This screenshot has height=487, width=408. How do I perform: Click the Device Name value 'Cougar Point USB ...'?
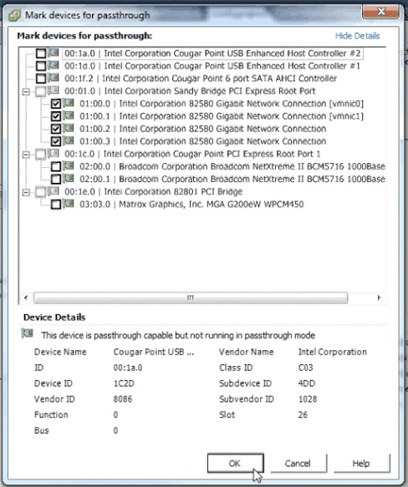[x=154, y=352]
